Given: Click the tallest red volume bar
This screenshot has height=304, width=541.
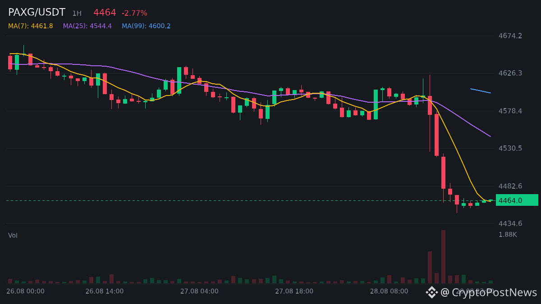Looking at the screenshot, I should pyautogui.click(x=443, y=257).
